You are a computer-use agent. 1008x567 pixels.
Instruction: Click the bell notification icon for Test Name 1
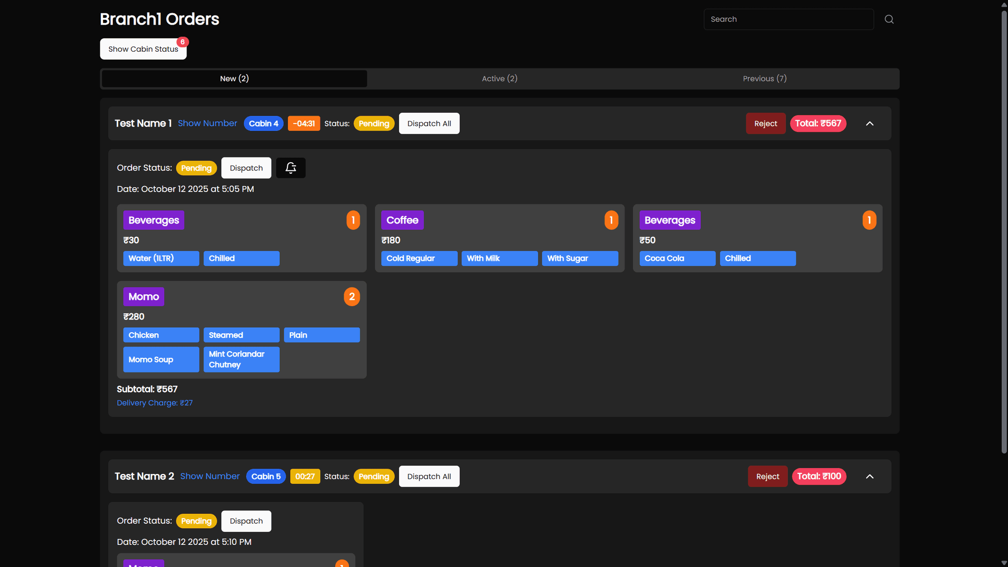coord(290,167)
